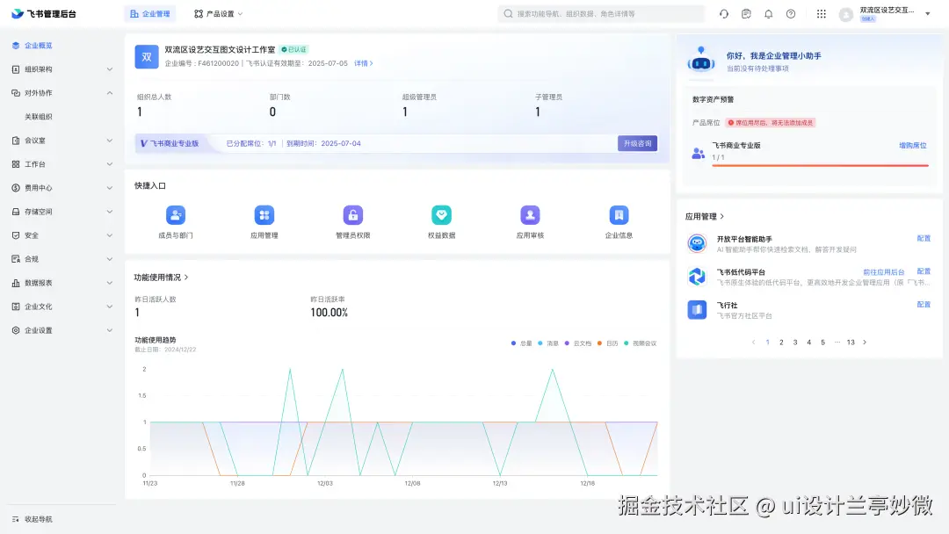Collapse the navigation with 收起导航
Viewport: 949px width, 534px height.
pyautogui.click(x=33, y=519)
